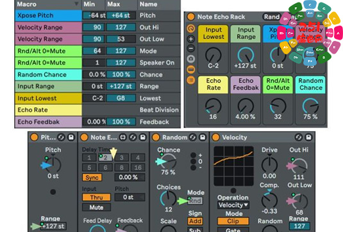343x232 pixels.
Task: Click the minus icon to remove macro
Action: pyautogui.click(x=191, y=48)
